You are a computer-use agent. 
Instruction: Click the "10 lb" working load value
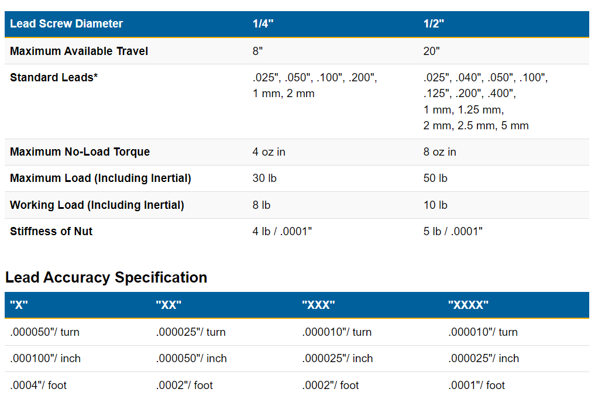pyautogui.click(x=435, y=205)
